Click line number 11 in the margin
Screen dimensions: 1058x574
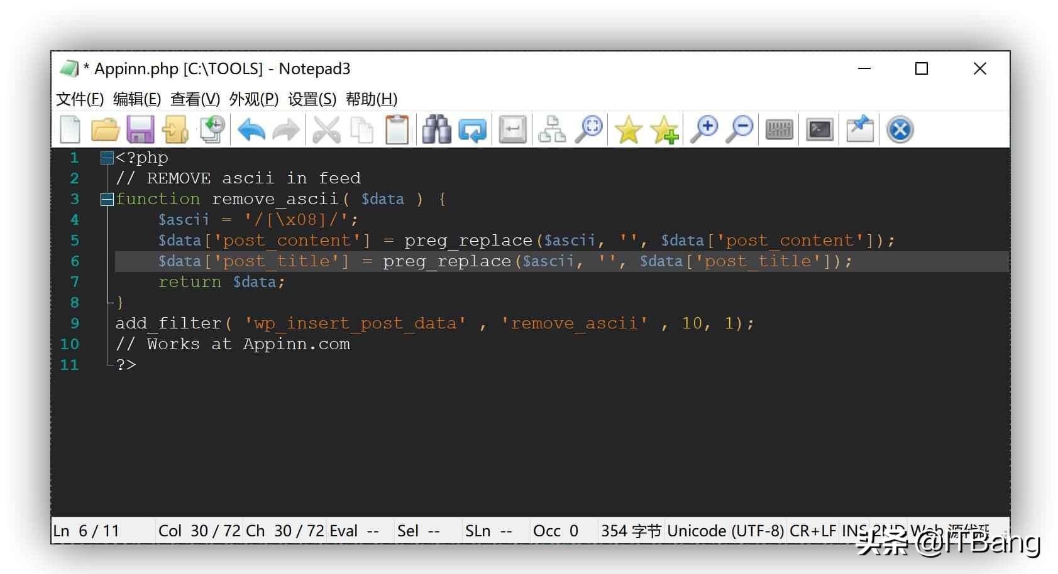tap(70, 365)
